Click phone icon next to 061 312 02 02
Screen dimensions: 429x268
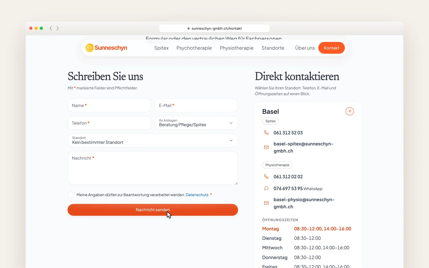click(266, 176)
